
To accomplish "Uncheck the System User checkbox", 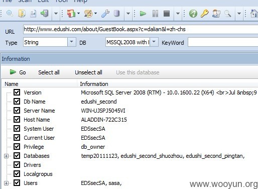I will (x=17, y=129).
